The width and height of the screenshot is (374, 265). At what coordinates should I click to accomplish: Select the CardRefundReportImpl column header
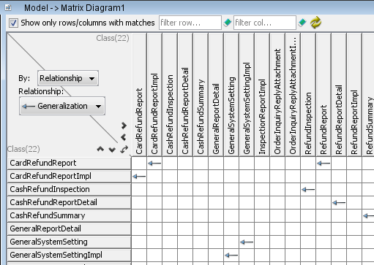pyautogui.click(x=154, y=95)
